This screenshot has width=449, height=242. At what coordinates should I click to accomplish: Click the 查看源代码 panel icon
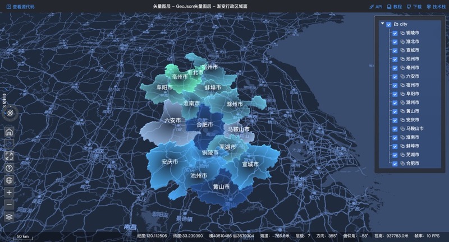8,7
